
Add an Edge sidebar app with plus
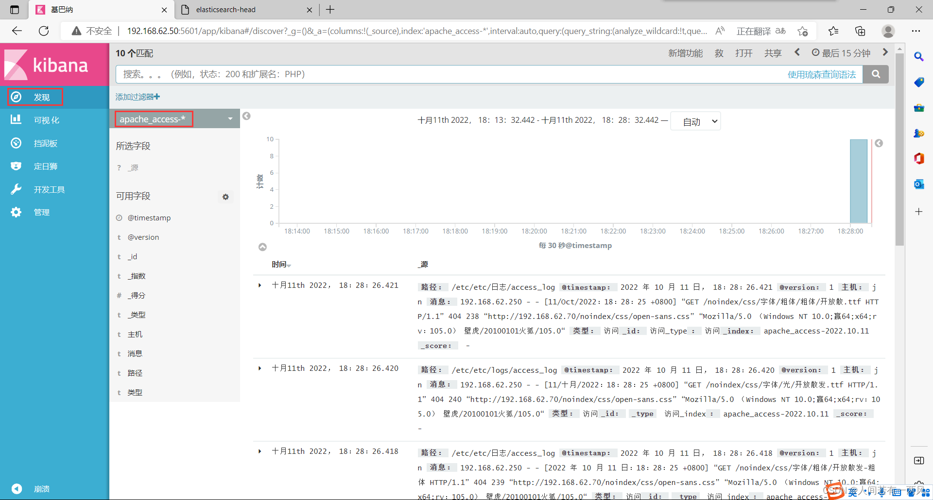(x=918, y=212)
